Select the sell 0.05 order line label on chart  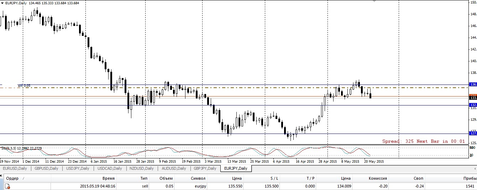(24, 86)
